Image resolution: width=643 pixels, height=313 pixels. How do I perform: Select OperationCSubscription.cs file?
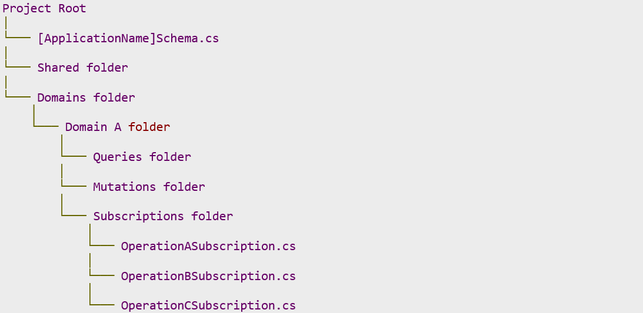point(208,305)
